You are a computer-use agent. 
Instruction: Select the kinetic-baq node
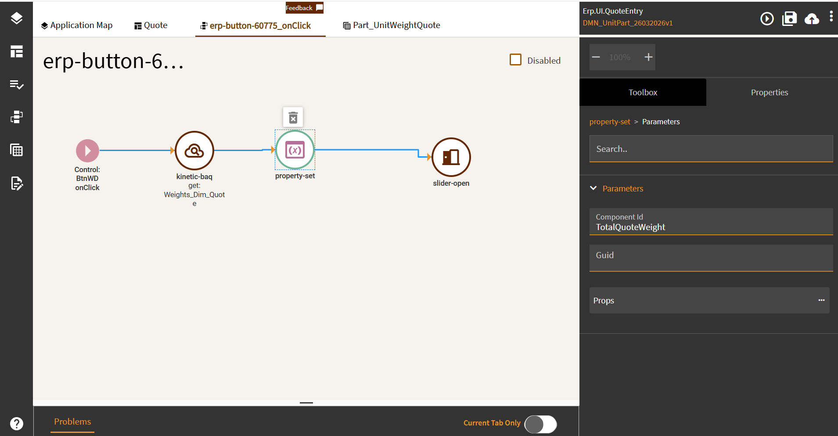(x=194, y=151)
